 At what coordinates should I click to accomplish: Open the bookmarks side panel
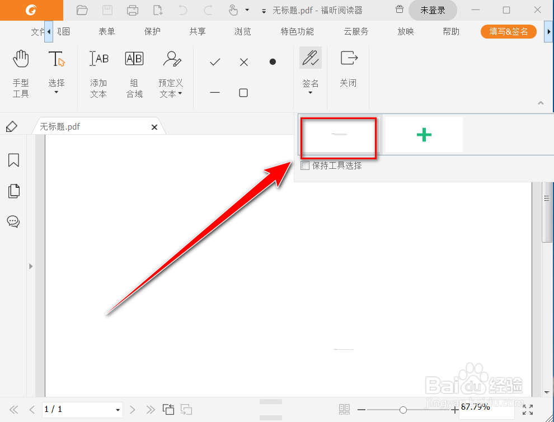point(13,160)
